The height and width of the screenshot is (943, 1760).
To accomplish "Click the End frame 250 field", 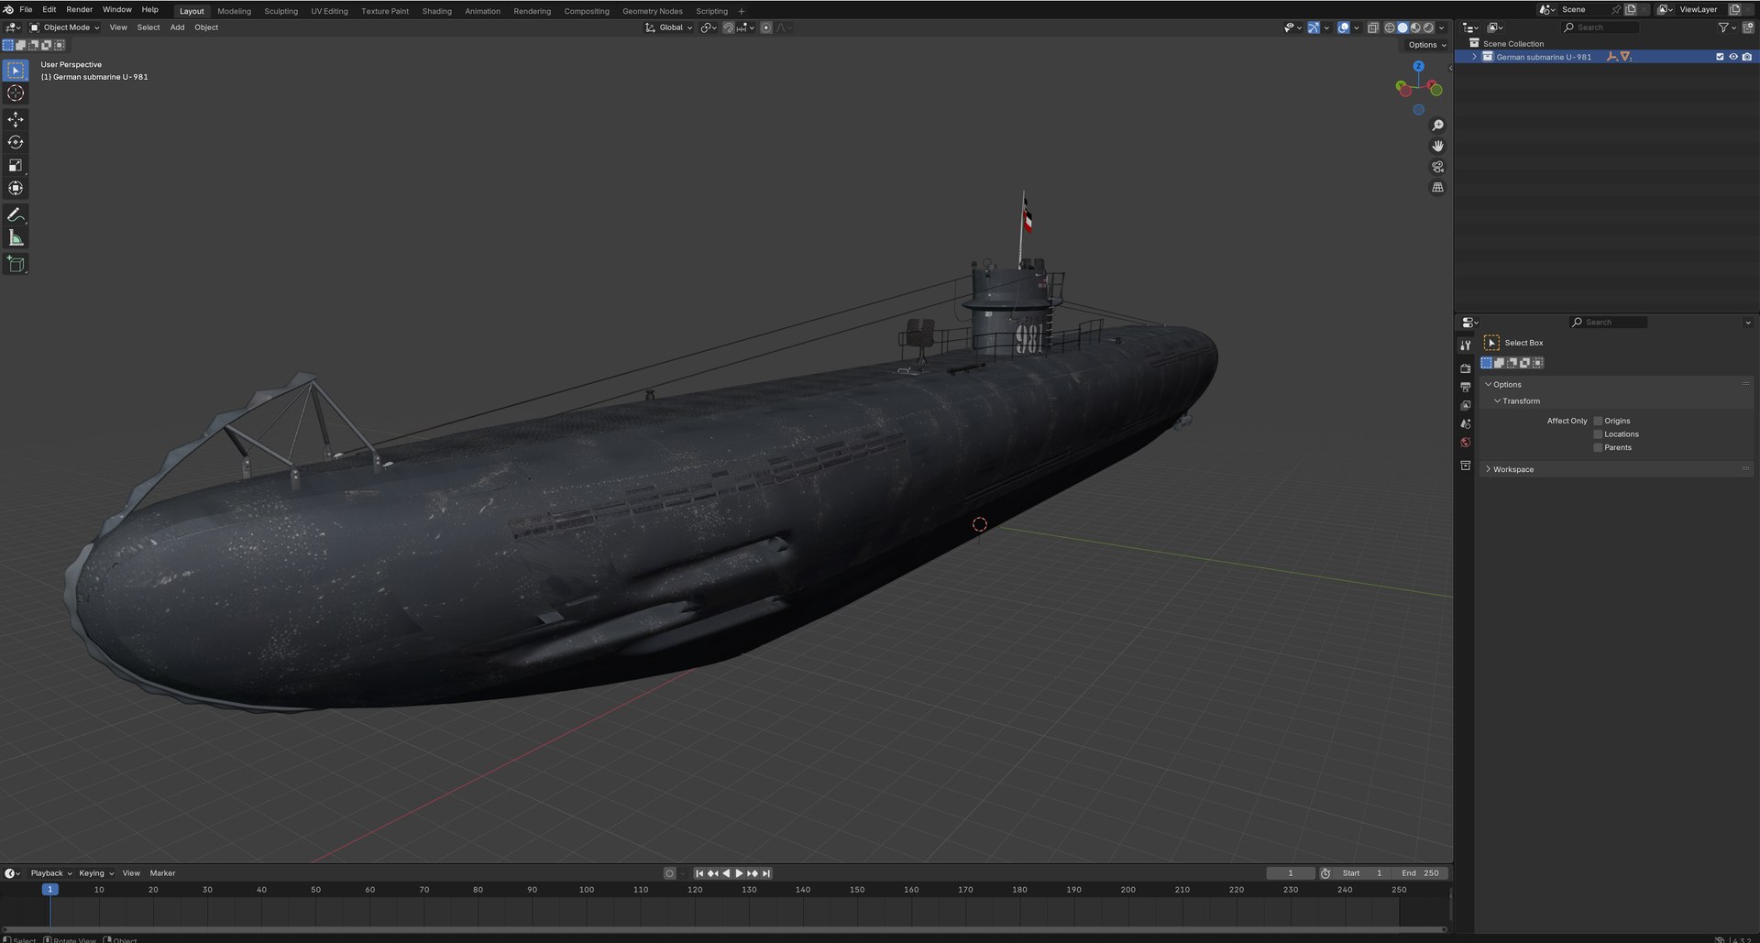I will [x=1419, y=873].
